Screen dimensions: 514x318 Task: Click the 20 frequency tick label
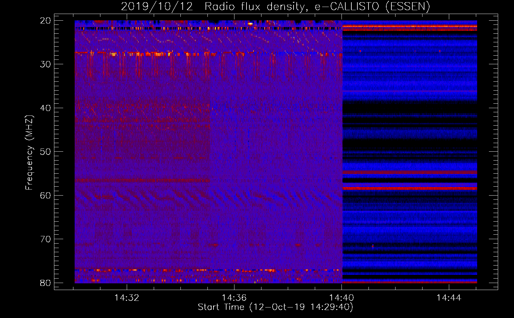click(45, 21)
